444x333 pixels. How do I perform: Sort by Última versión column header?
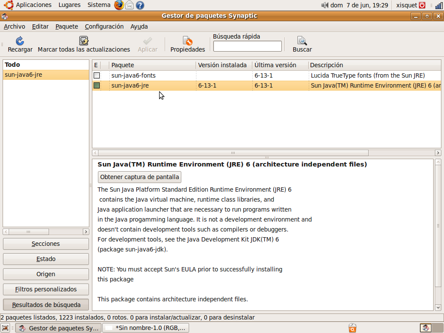coord(280,65)
